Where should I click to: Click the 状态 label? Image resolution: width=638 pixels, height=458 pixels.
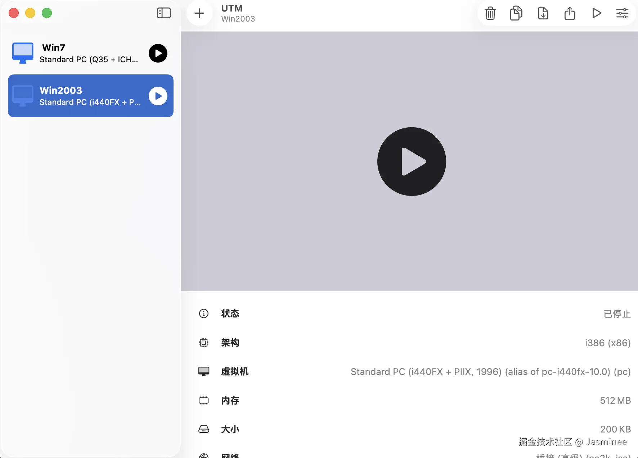pos(230,313)
